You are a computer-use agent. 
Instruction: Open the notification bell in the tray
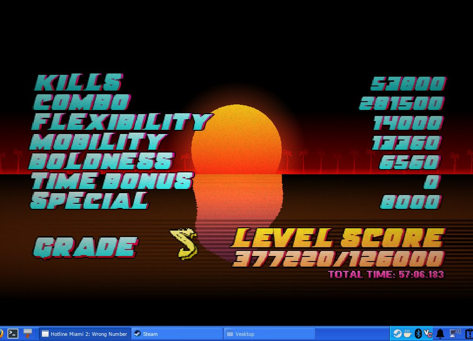440,334
